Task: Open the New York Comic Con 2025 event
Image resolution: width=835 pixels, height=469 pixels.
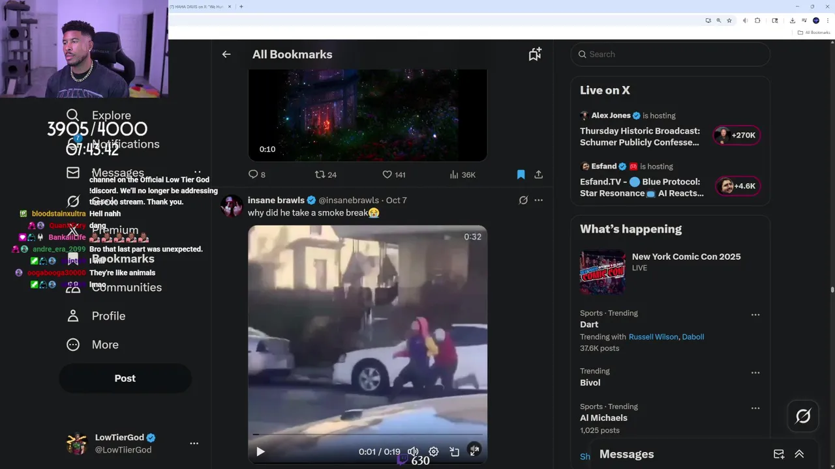Action: (x=686, y=257)
